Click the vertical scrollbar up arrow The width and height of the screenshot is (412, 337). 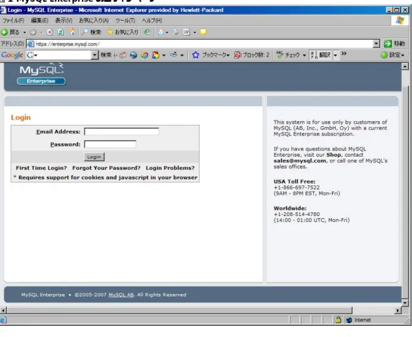tap(405, 66)
